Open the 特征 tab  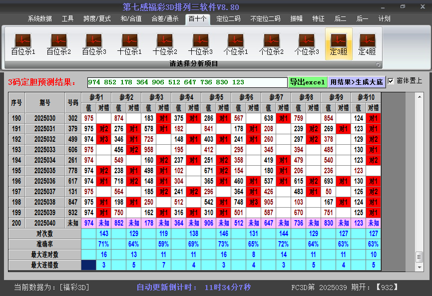point(318,19)
